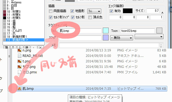Click the 1,641 KB size of ミロ.pmx
This screenshot has height=102, width=172.
(159, 72)
